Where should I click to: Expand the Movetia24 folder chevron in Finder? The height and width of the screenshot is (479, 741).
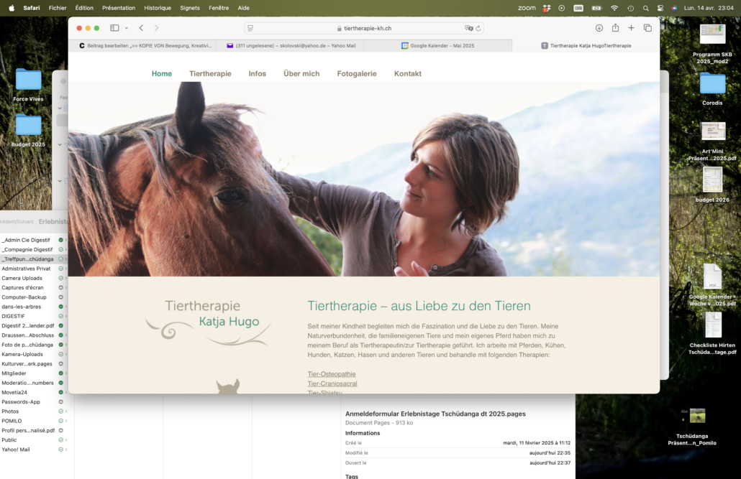pyautogui.click(x=65, y=392)
